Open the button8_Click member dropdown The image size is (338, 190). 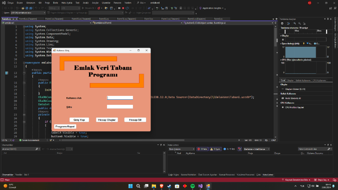tap(228, 23)
